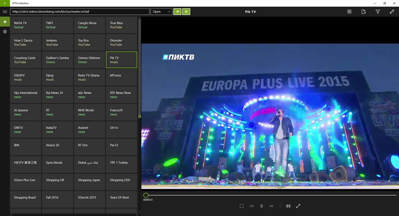399x216 pixels.
Task: Click the video player picture
Action: click(270, 116)
